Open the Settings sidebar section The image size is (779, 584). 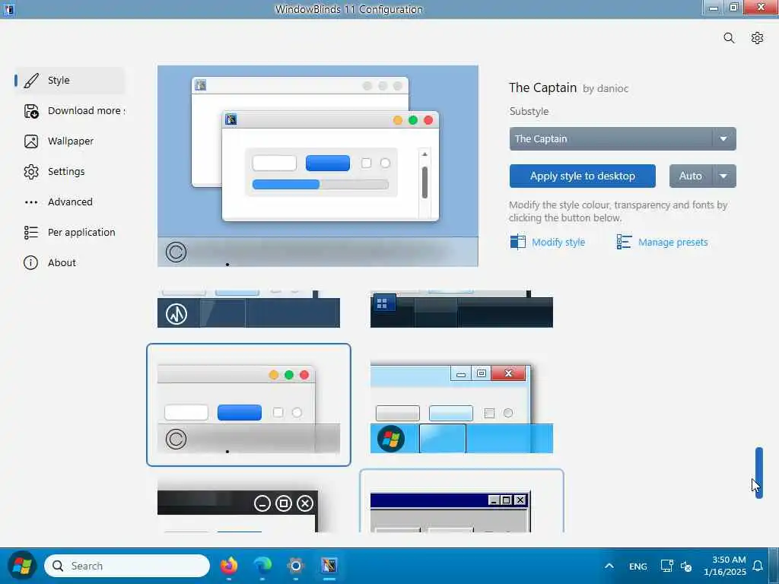click(69, 171)
